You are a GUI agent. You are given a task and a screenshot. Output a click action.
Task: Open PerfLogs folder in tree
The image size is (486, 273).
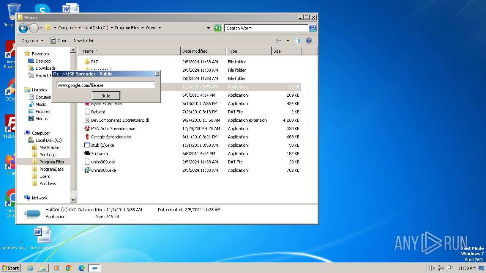tap(47, 155)
